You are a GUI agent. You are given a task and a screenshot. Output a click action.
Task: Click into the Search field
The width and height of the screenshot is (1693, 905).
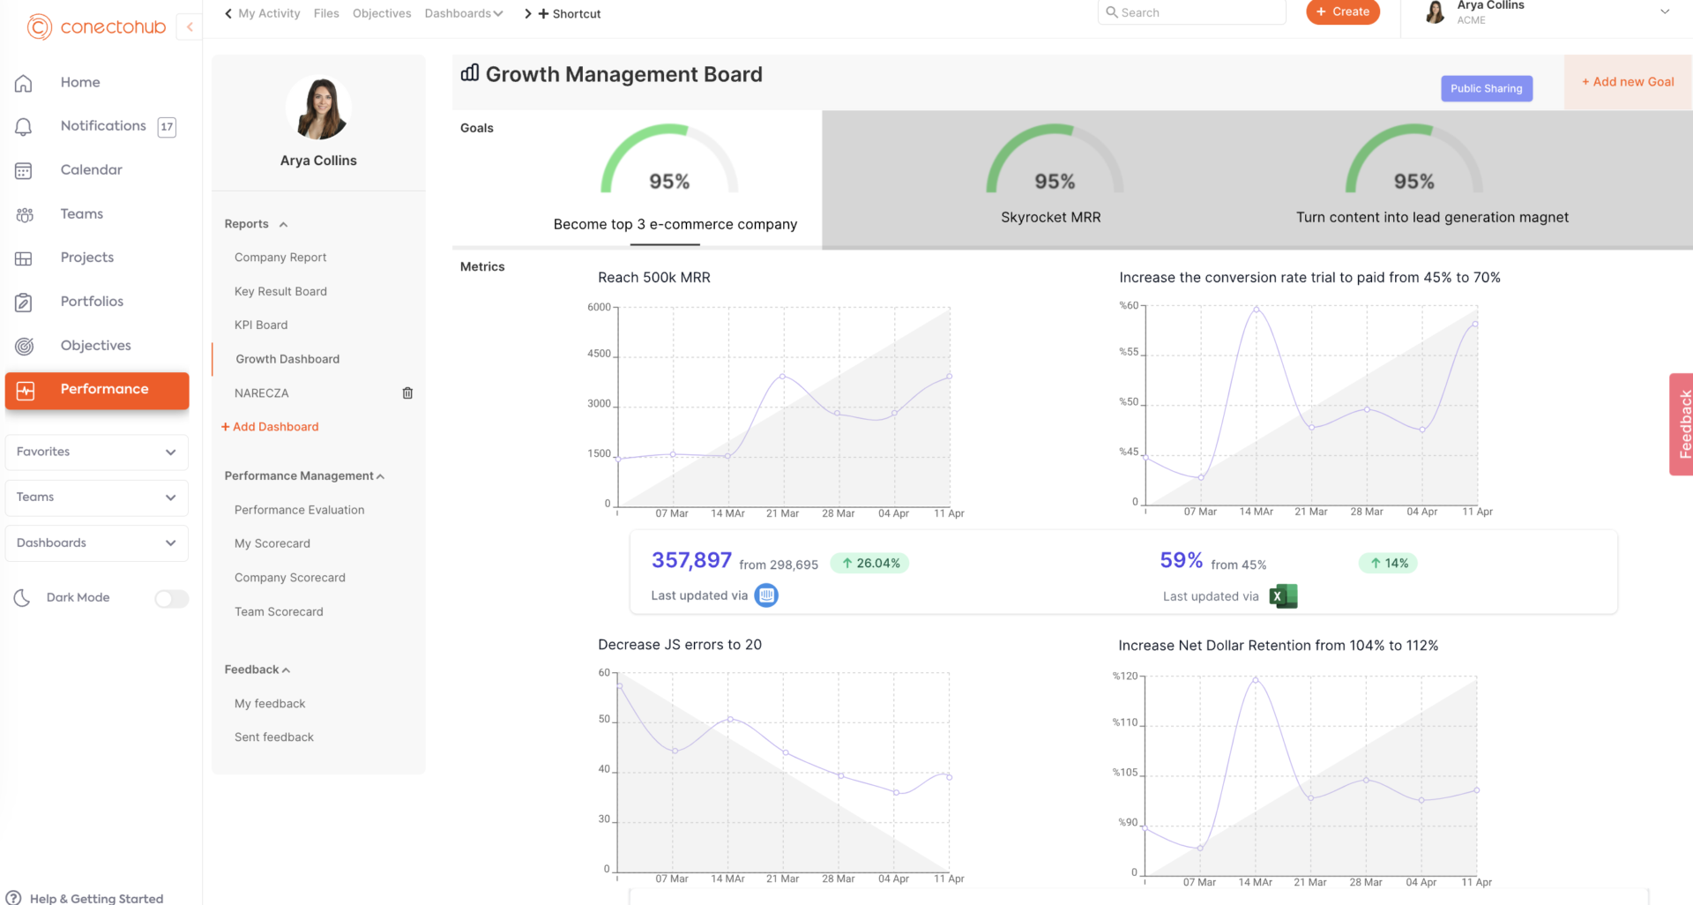[x=1190, y=11]
